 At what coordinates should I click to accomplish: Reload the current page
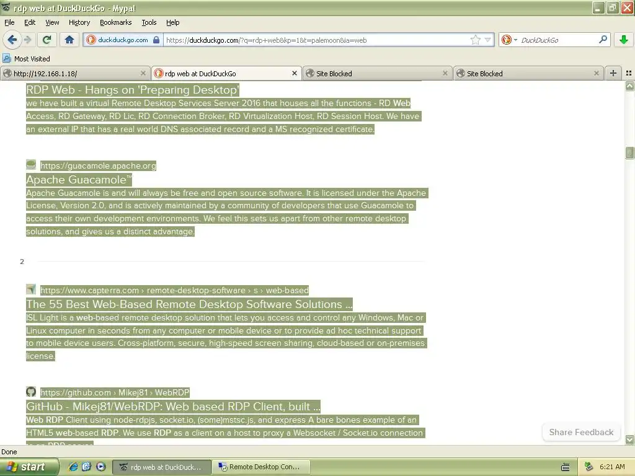(47, 40)
